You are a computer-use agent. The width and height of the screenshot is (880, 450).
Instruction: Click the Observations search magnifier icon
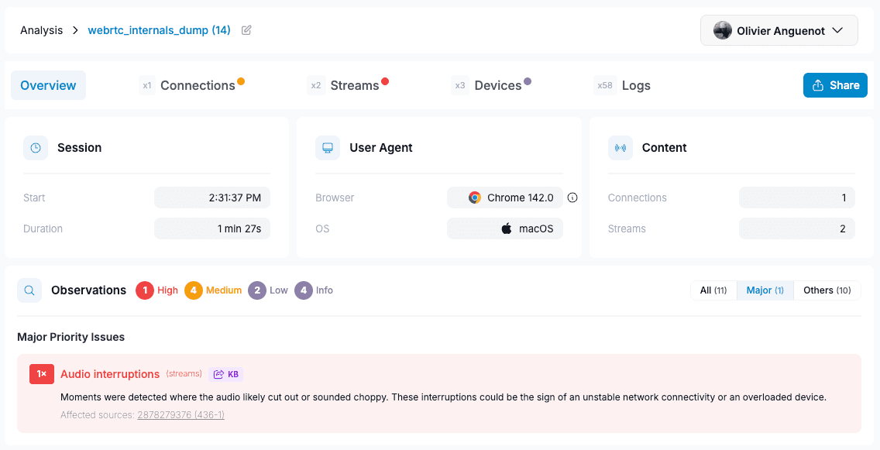(29, 290)
